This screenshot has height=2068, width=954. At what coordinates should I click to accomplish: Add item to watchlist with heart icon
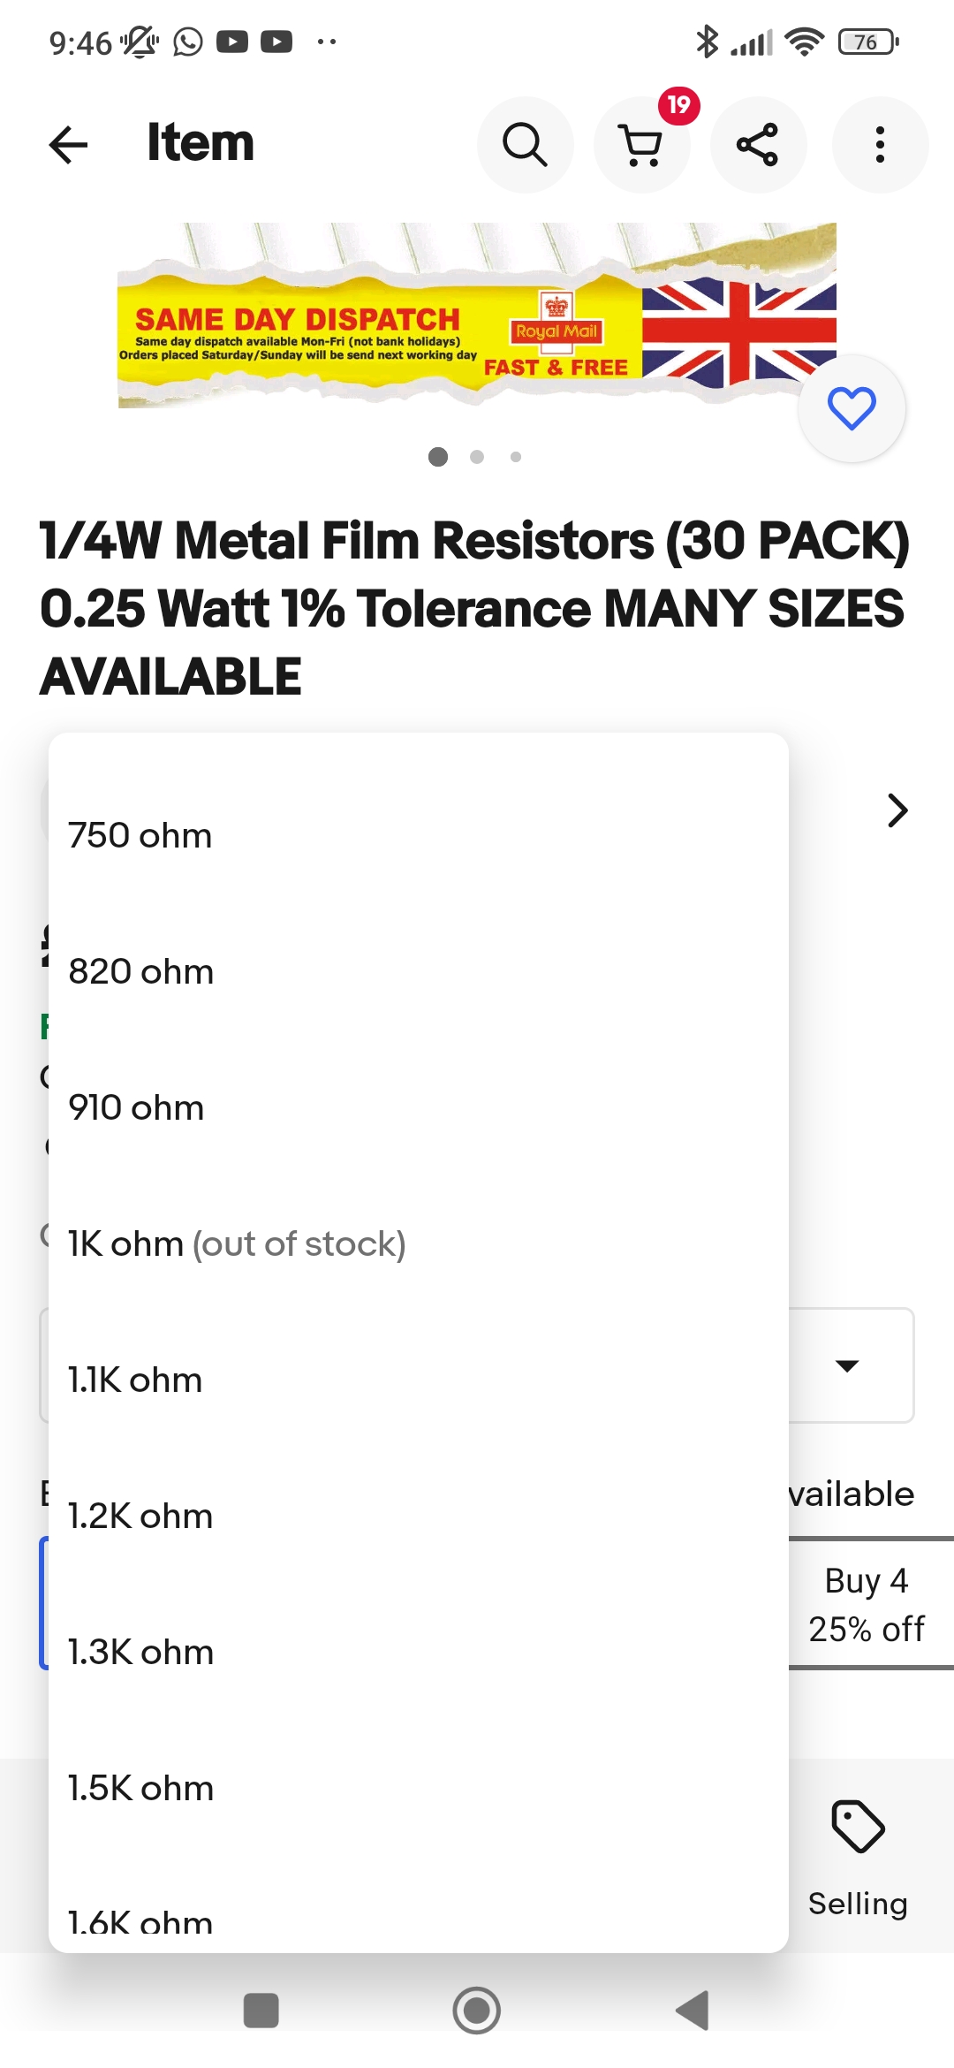click(852, 408)
